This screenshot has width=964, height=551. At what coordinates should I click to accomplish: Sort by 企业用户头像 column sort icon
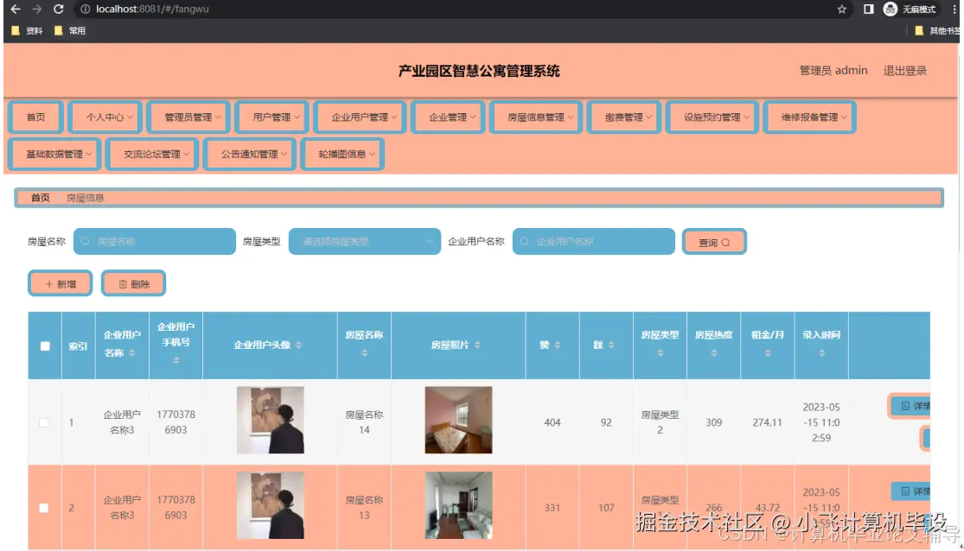click(x=299, y=345)
